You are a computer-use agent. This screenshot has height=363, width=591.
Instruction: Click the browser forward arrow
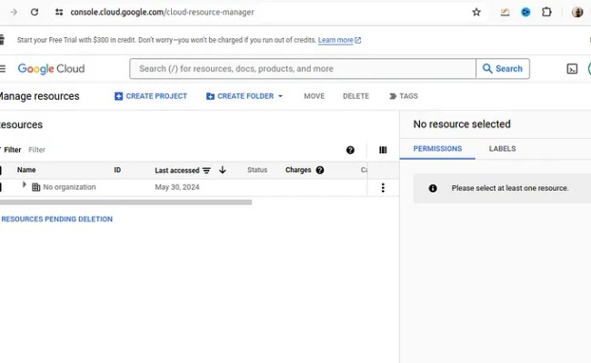[14, 12]
